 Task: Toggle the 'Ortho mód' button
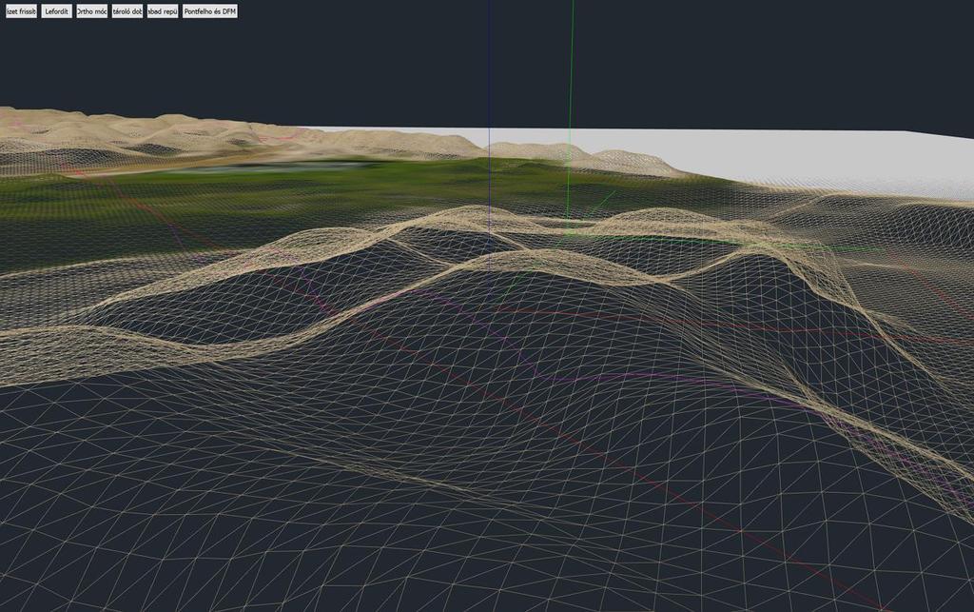(92, 11)
